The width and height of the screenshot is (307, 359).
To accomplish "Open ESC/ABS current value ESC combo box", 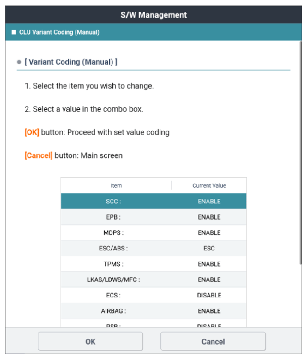I will tap(209, 248).
